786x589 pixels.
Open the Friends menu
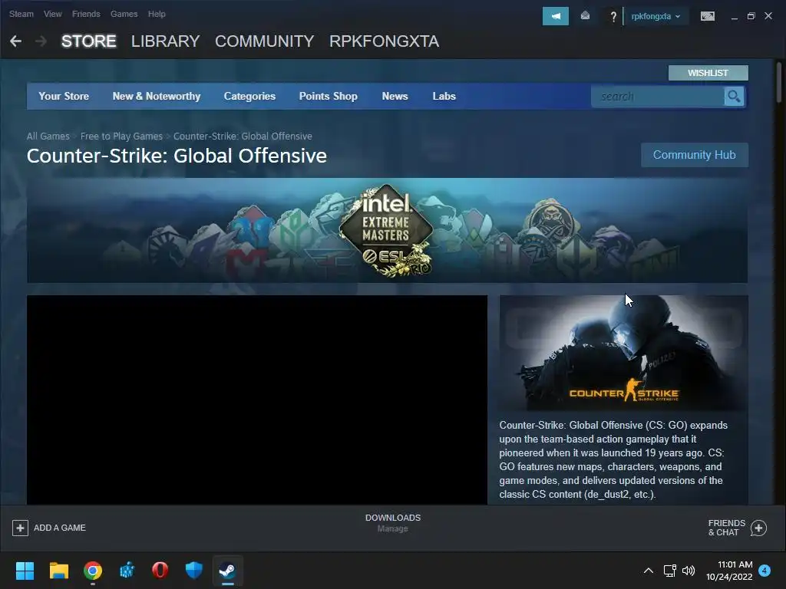point(86,14)
